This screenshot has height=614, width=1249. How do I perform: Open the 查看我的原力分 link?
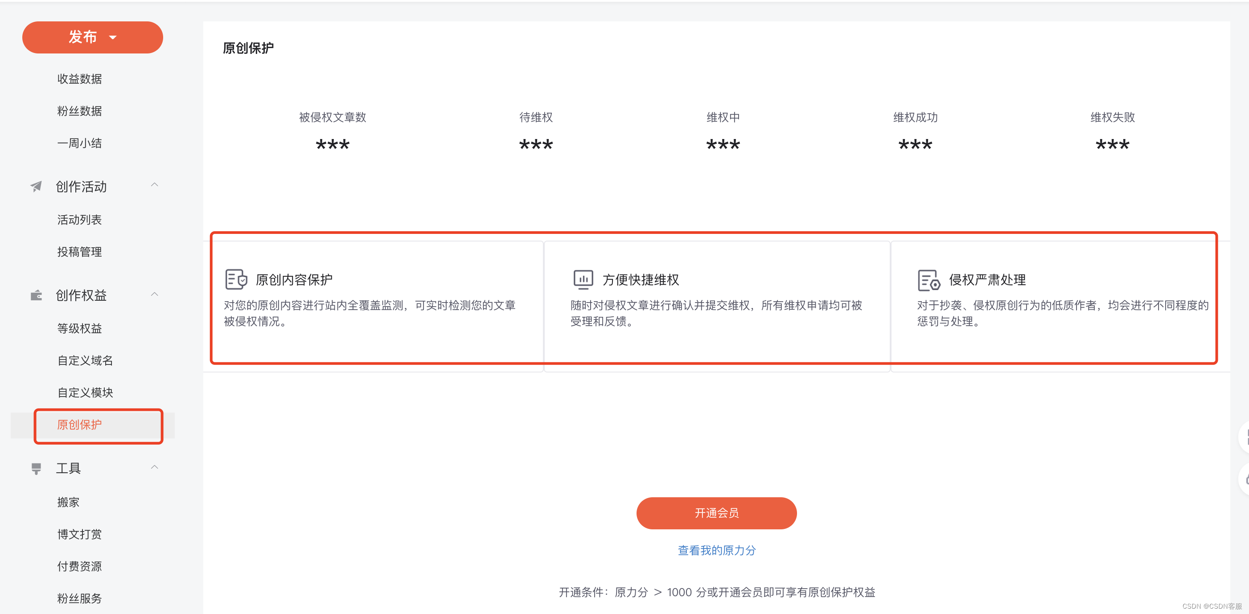point(716,550)
